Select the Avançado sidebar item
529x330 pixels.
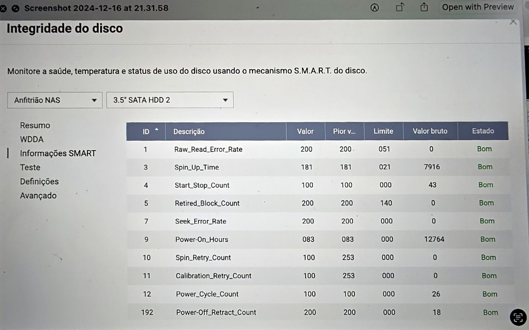[x=38, y=196]
